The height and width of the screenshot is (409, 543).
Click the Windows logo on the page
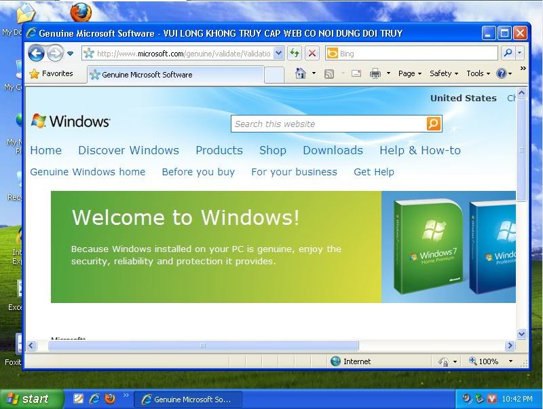pos(71,121)
